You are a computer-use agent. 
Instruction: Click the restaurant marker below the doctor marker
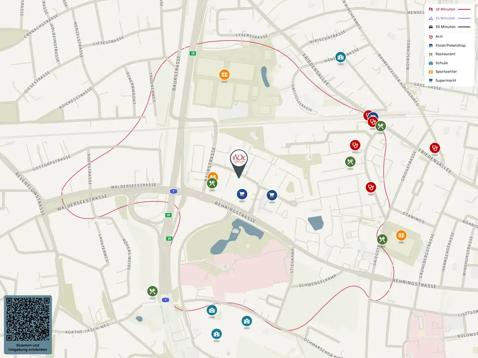tap(351, 161)
